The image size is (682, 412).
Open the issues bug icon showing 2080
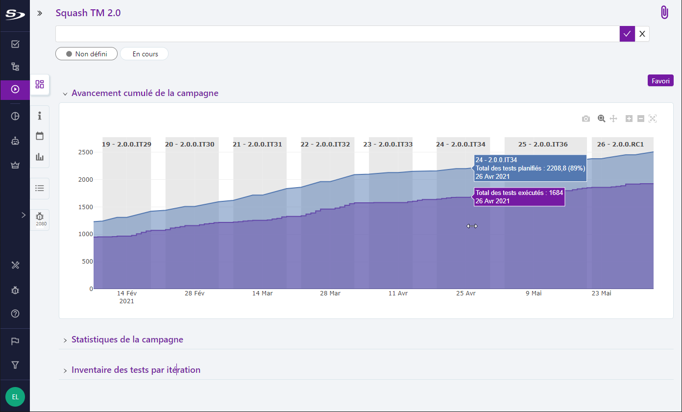pyautogui.click(x=40, y=218)
